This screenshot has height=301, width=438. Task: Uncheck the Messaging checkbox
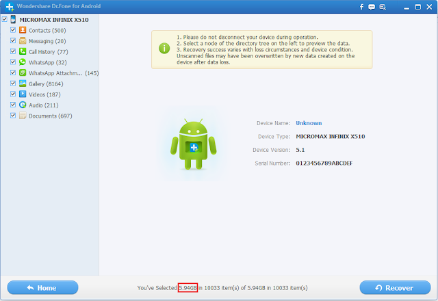coord(13,40)
